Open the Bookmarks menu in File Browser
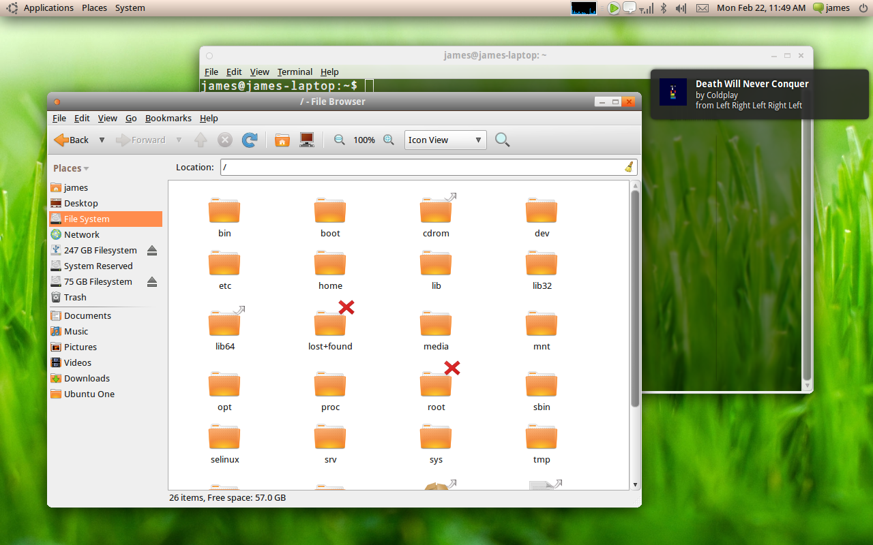Viewport: 873px width, 545px height. tap(168, 118)
